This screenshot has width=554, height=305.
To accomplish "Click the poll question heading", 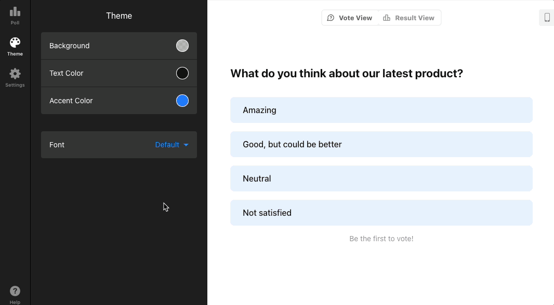I will [347, 73].
